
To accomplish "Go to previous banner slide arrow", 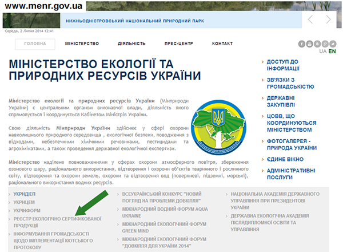I will click(310, 19).
